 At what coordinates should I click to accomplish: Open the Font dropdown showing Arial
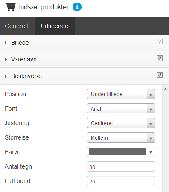(121, 108)
